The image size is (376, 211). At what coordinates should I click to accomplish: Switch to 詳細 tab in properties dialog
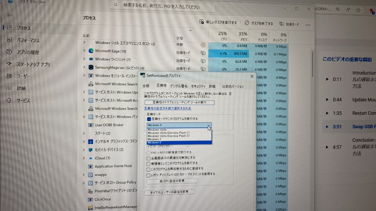pyautogui.click(x=212, y=86)
